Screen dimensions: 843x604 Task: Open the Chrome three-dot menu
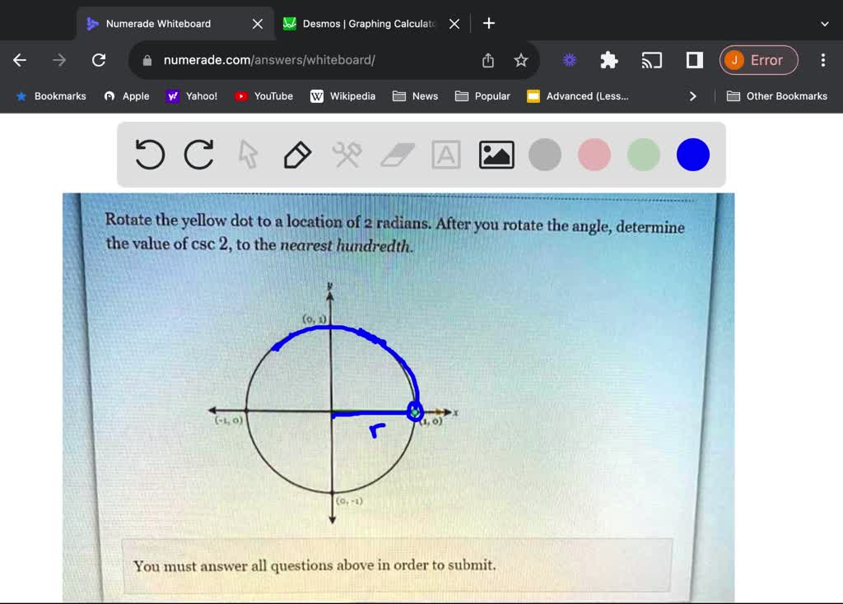coord(822,59)
